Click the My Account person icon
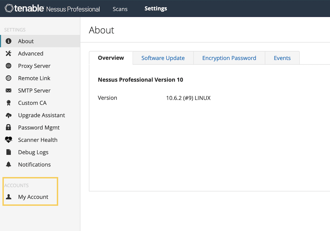 point(8,197)
